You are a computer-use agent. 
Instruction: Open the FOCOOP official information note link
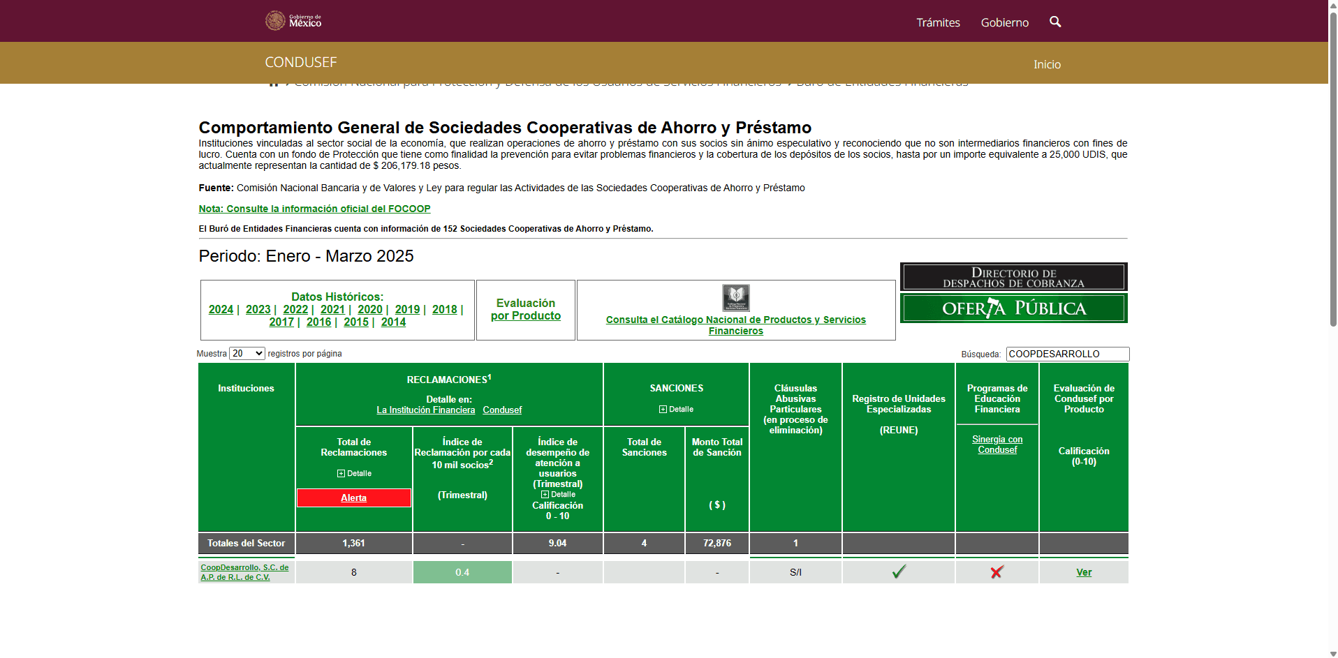point(314,209)
